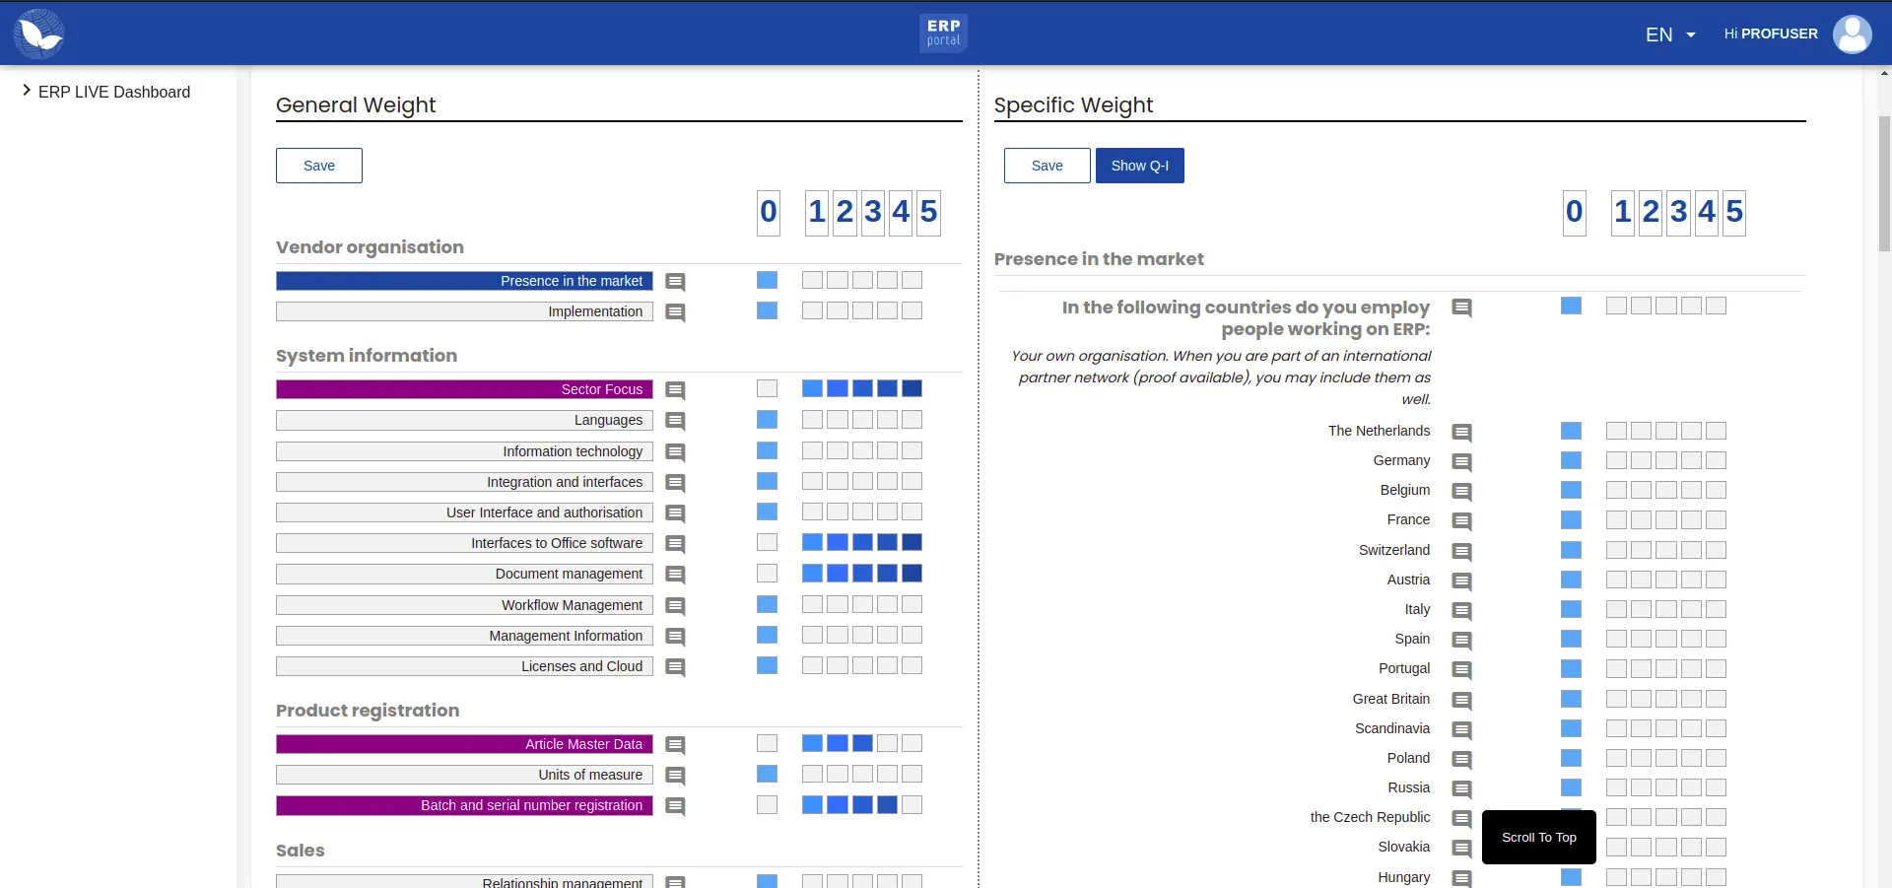This screenshot has width=1892, height=888.
Task: Open comment icon next to Sector Focus
Action: (675, 390)
